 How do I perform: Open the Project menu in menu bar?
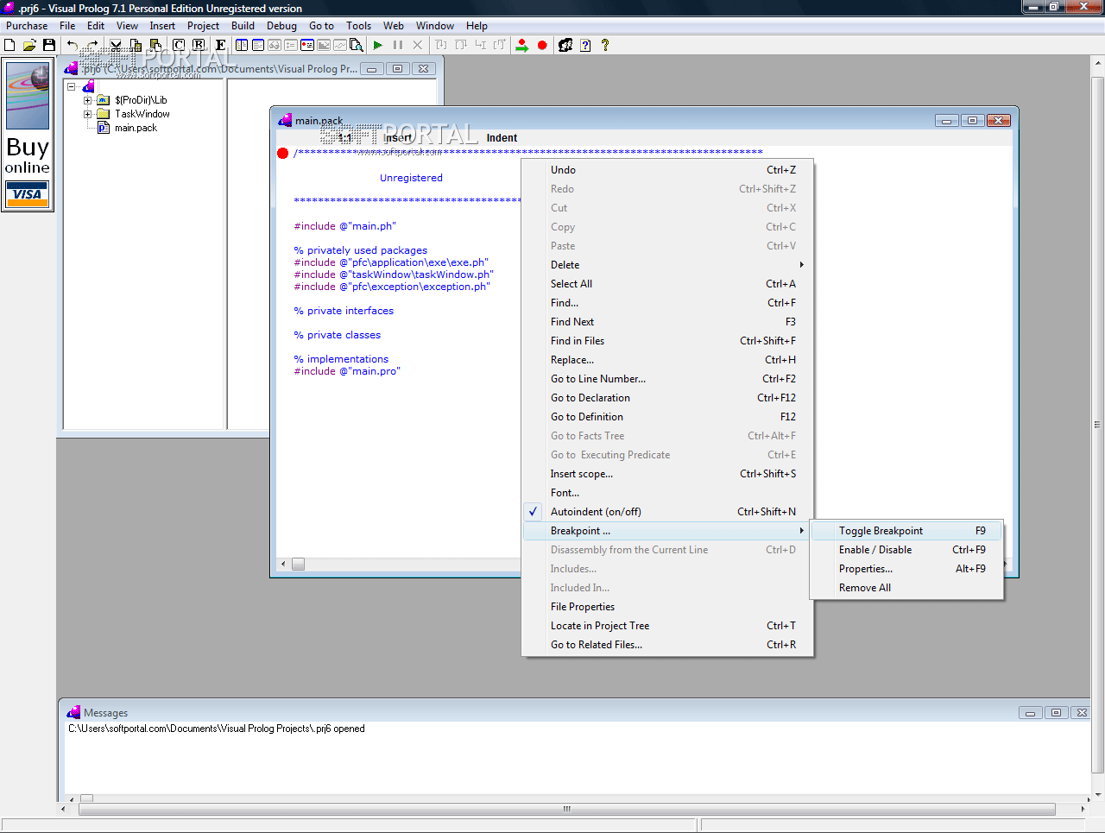pyautogui.click(x=203, y=26)
